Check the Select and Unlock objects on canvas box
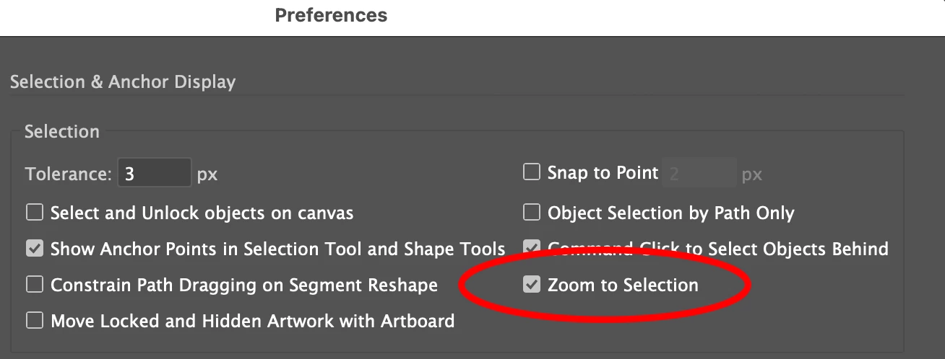This screenshot has height=359, width=945. [35, 213]
